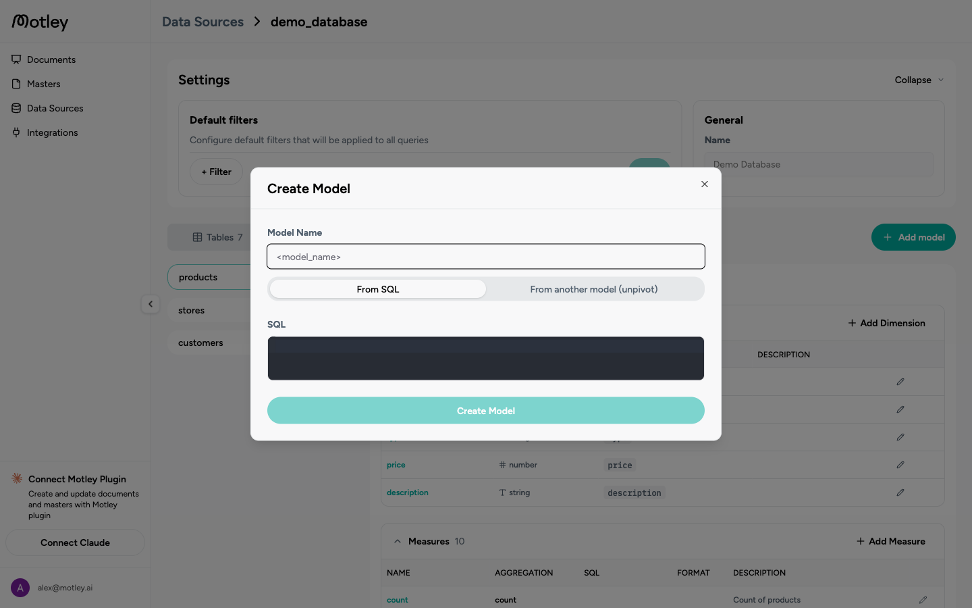Click inside the SQL editor area
Viewport: 972px width, 608px height.
pyautogui.click(x=486, y=359)
